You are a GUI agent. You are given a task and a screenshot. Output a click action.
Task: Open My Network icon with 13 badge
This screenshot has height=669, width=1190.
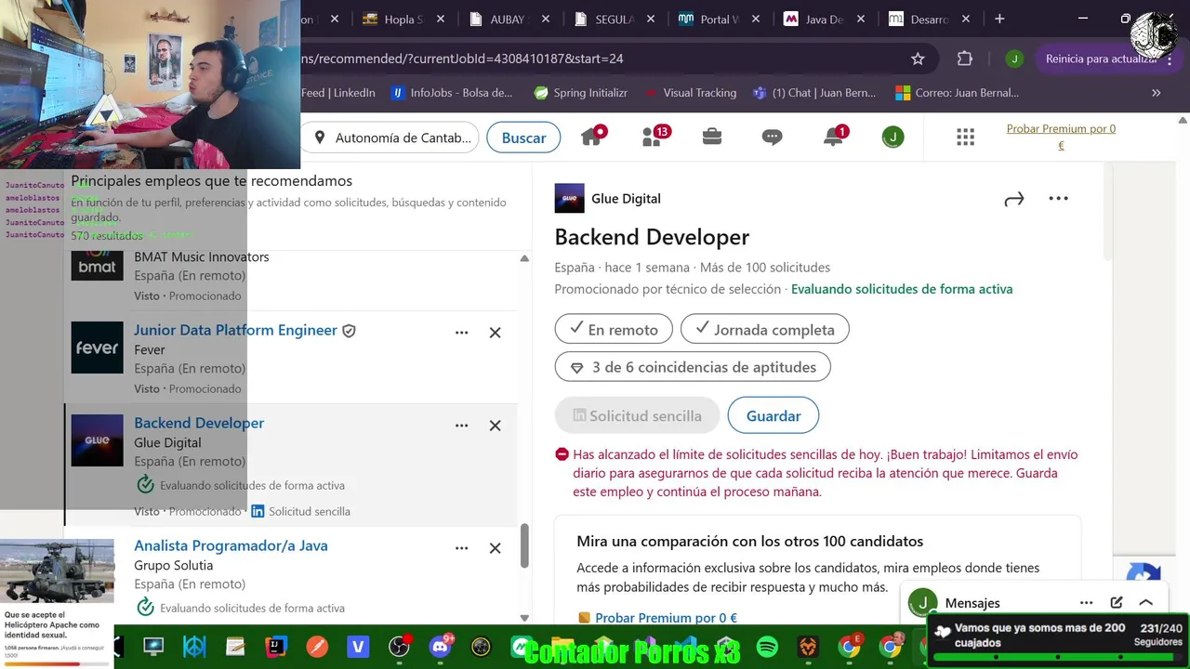click(x=655, y=137)
